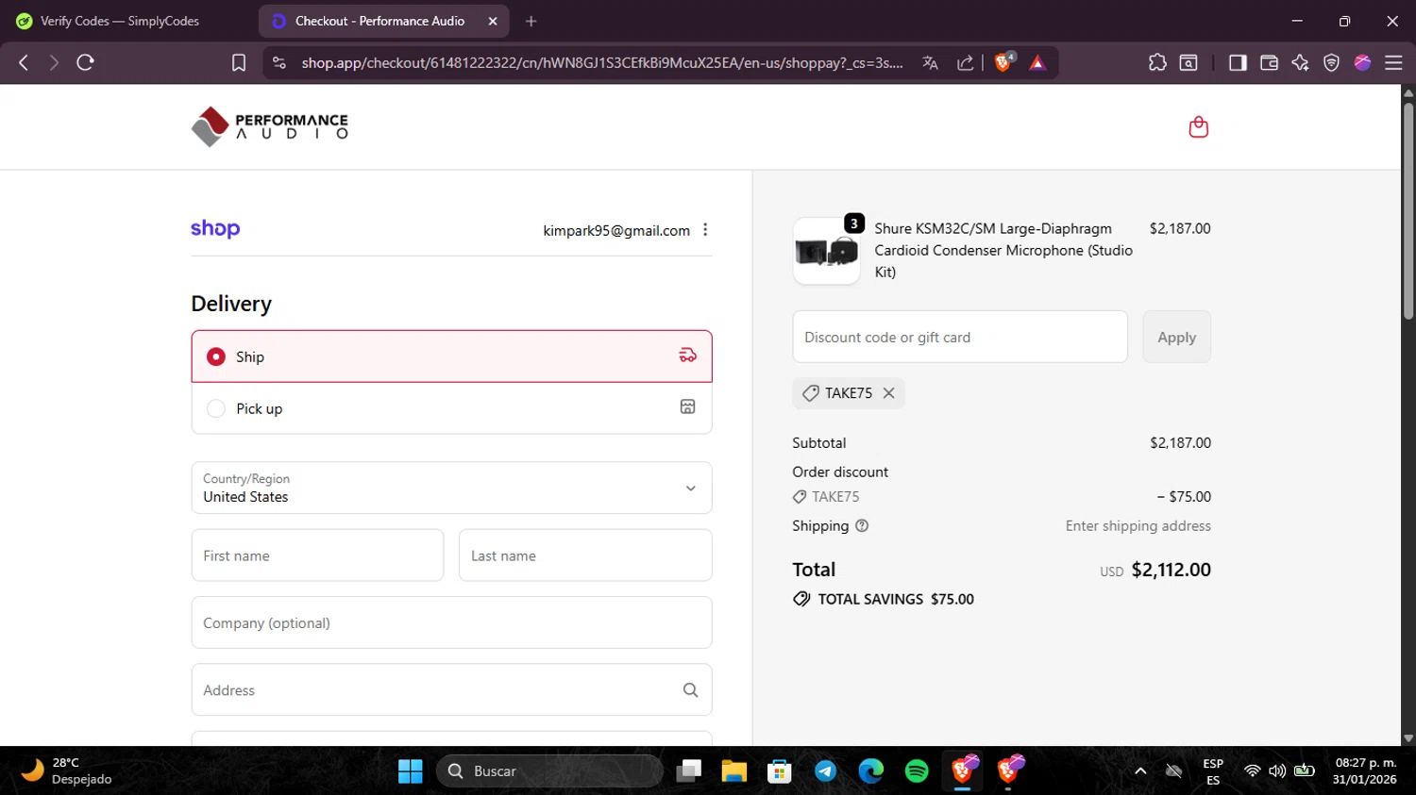This screenshot has width=1416, height=795.
Task: Click the shipping truck icon
Action: [x=688, y=356]
